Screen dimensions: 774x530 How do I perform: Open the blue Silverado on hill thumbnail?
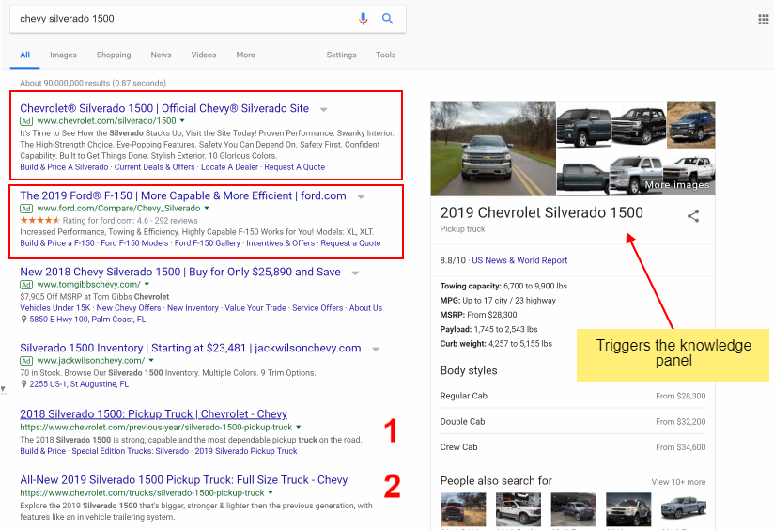point(691,126)
